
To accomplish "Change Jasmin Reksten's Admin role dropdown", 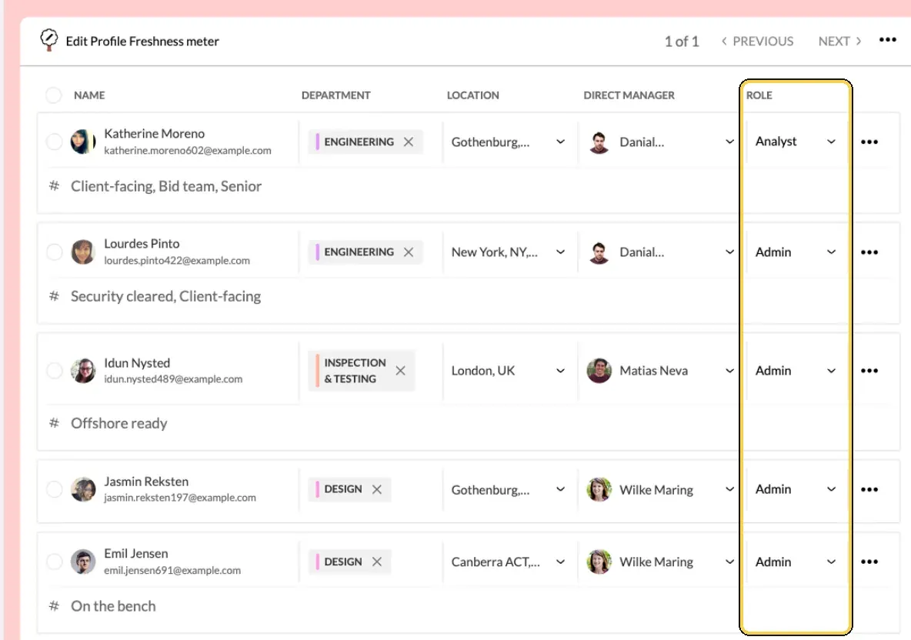I will click(796, 489).
